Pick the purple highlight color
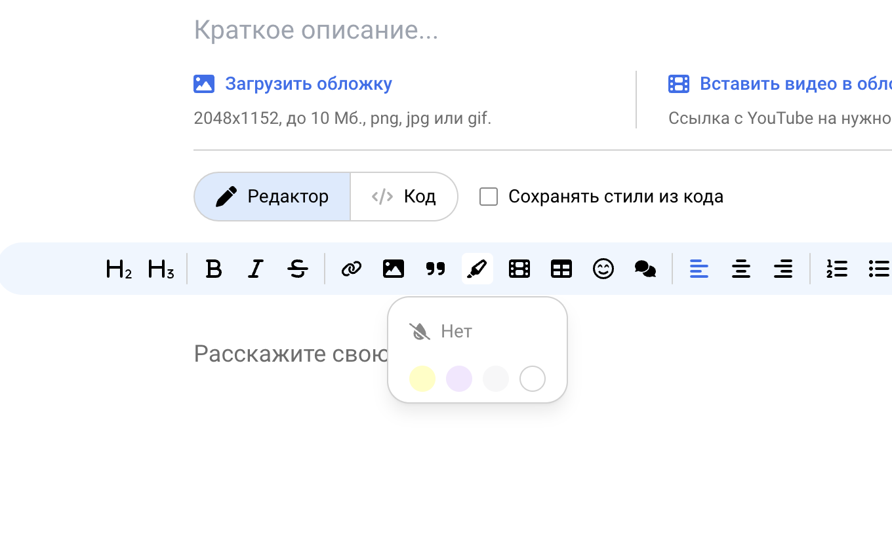The height and width of the screenshot is (553, 892). click(459, 379)
